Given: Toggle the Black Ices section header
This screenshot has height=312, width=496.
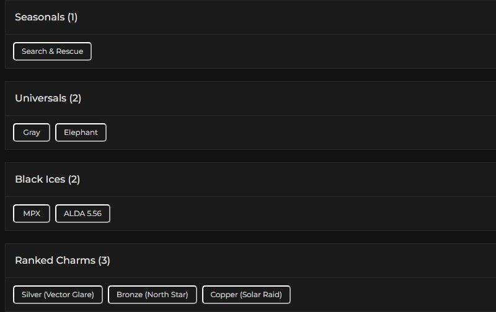Looking at the screenshot, I should point(40,180).
